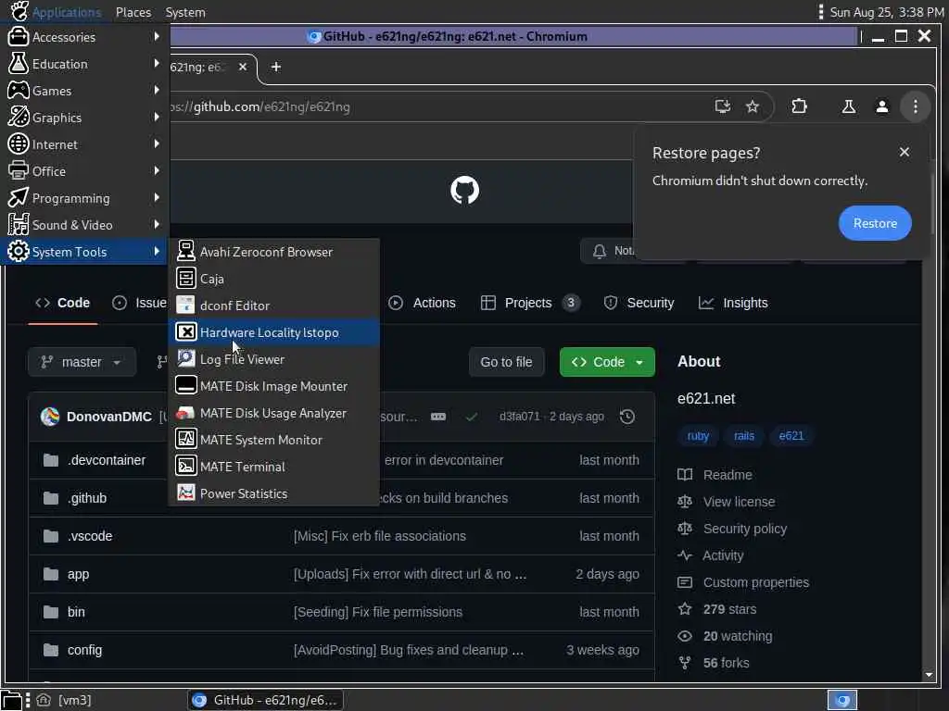Open Chromium Labs flask icon
This screenshot has width=949, height=711.
click(849, 106)
